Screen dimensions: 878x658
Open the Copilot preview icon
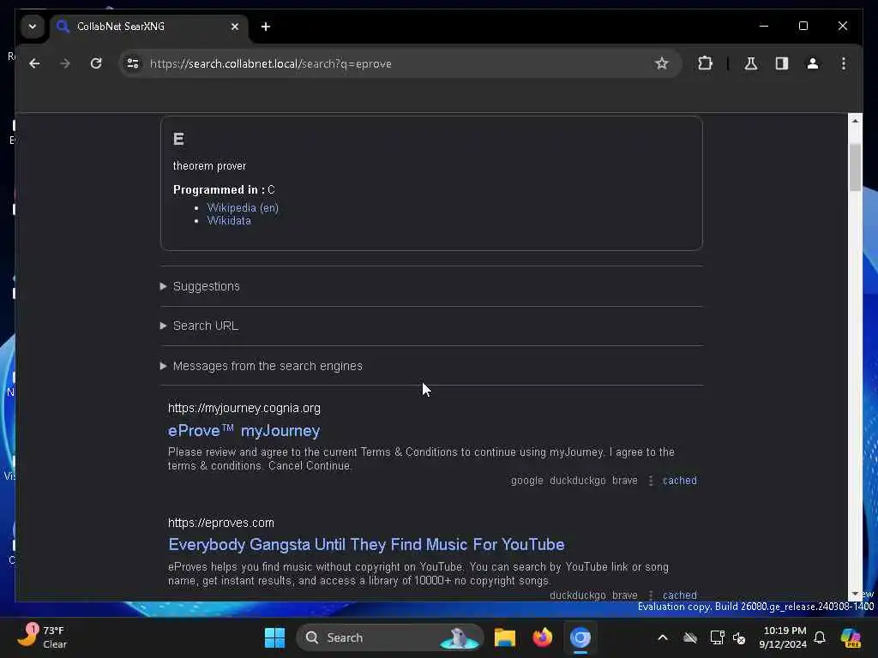(x=851, y=637)
